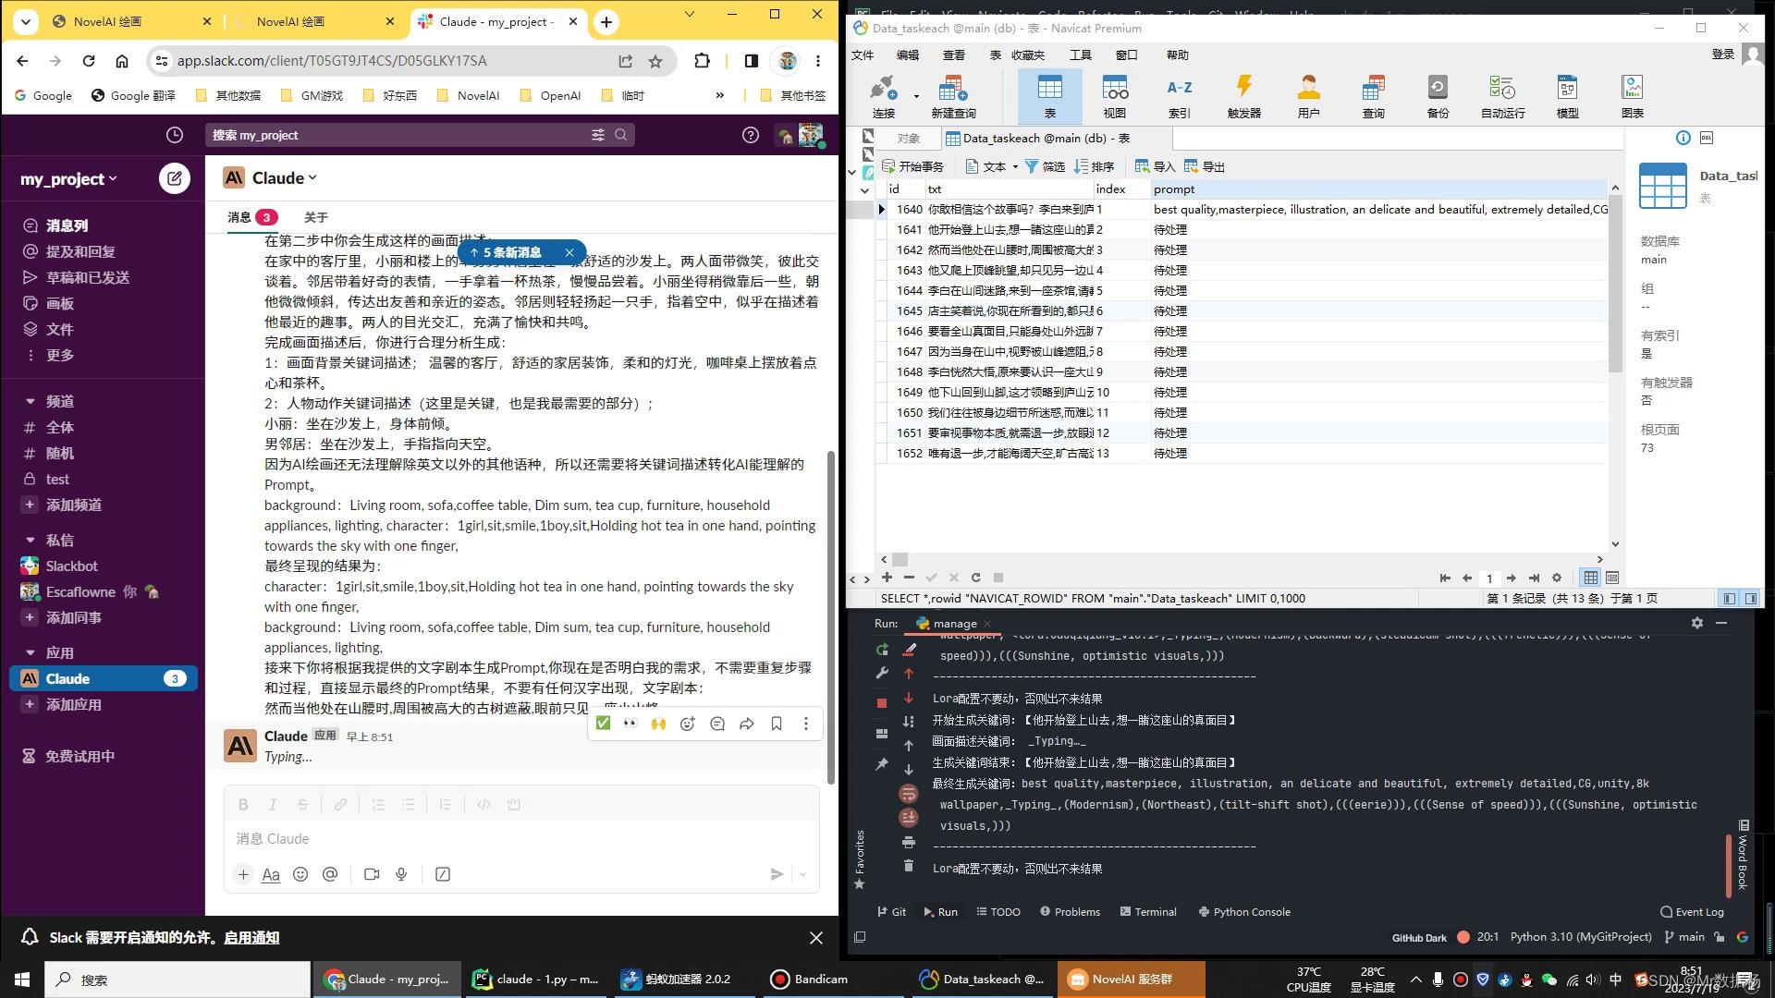Viewport: 1775px width, 998px height.
Task: Open Claude conversation header dropdown
Action: click(285, 178)
